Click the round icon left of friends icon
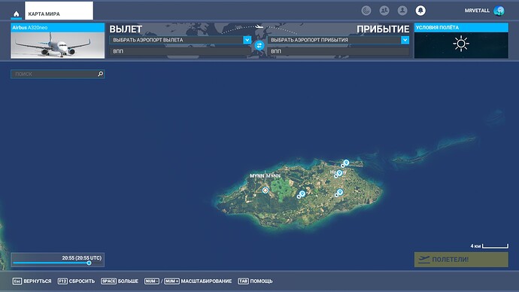This screenshot has width=519, height=292. tap(366, 11)
